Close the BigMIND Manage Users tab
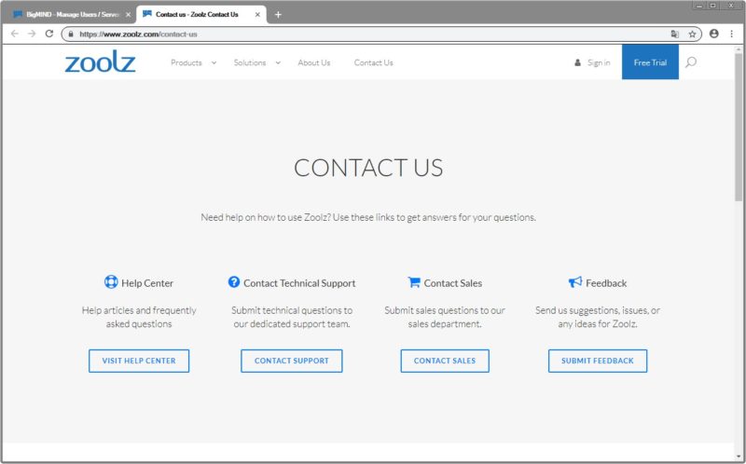The width and height of the screenshot is (746, 464). coord(128,15)
